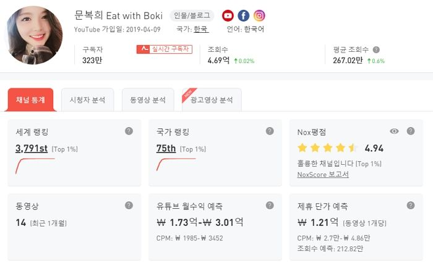Toggle the Nox평점 eye visibility icon
This screenshot has width=433, height=263.
click(x=395, y=131)
